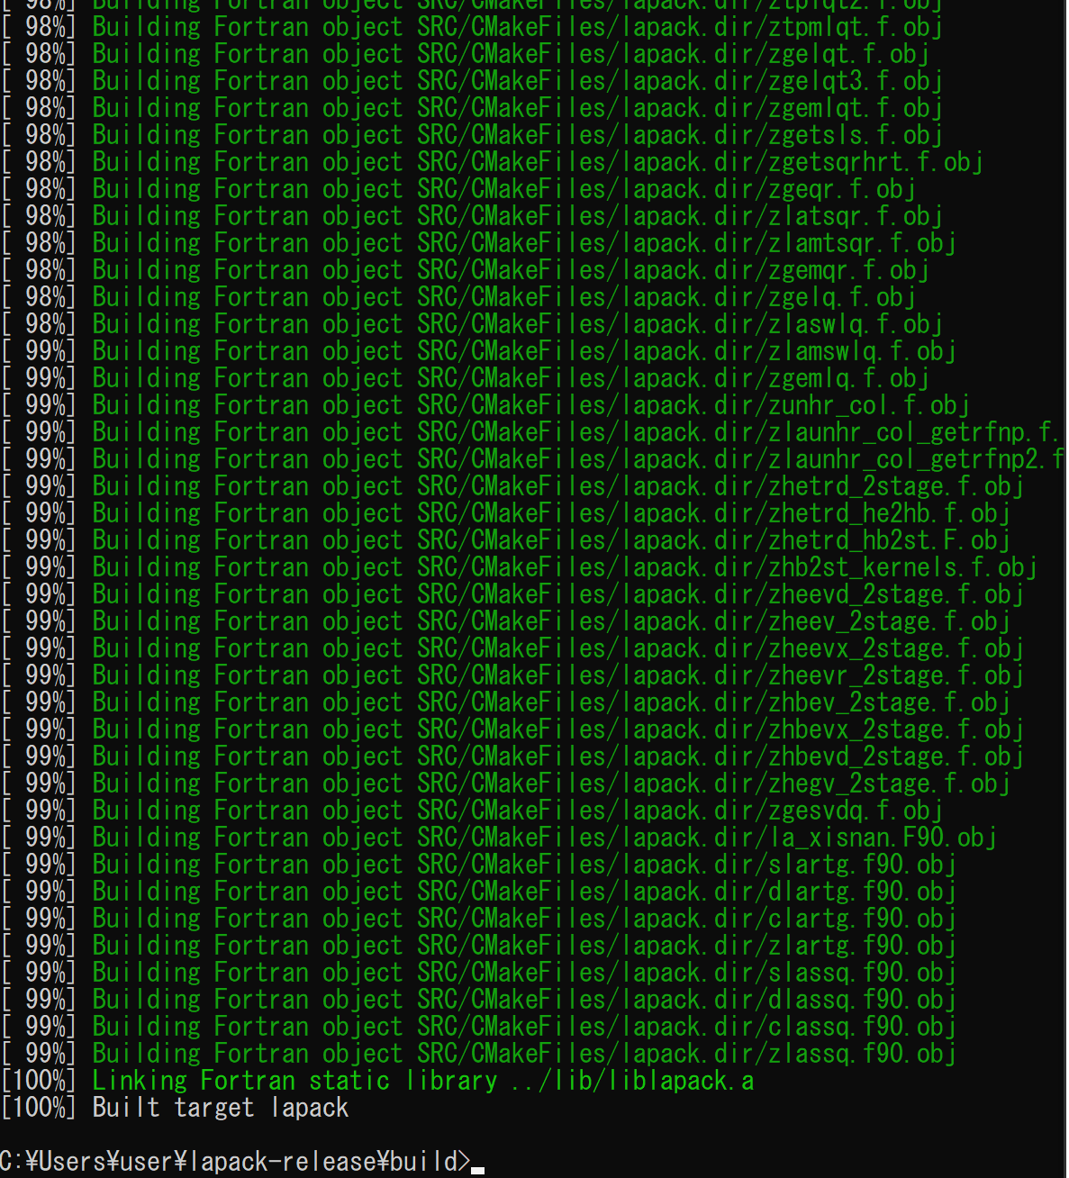Click the ../lib/liblapack.a path text
This screenshot has height=1178, width=1069.
632,1081
